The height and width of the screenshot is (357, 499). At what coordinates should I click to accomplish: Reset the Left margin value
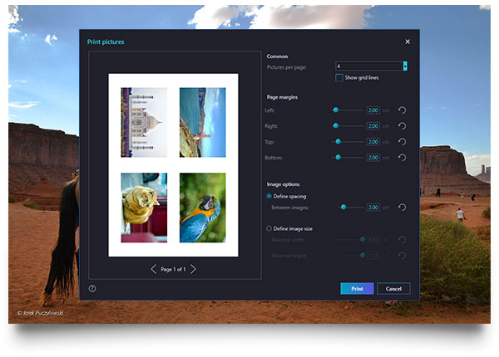click(402, 110)
